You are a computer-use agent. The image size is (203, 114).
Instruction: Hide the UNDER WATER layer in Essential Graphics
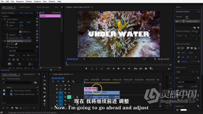tap(177, 21)
